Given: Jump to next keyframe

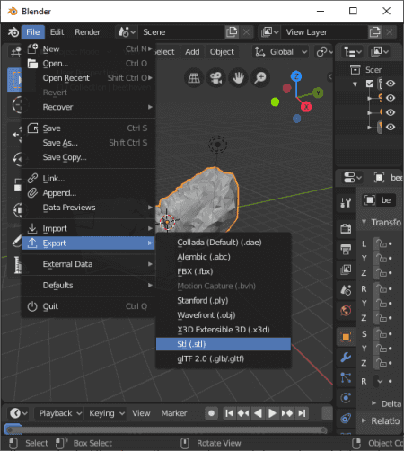Looking at the screenshot, I should pyautogui.click(x=287, y=413).
